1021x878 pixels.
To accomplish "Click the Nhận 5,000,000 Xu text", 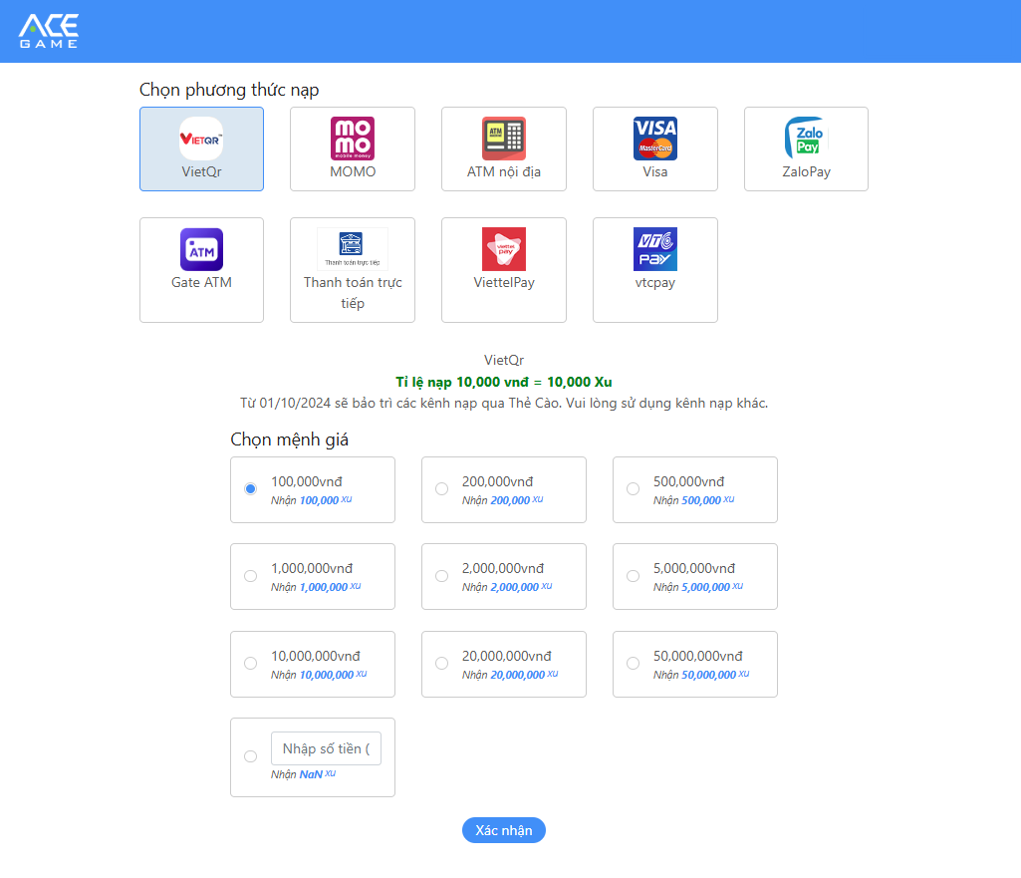I will [698, 587].
